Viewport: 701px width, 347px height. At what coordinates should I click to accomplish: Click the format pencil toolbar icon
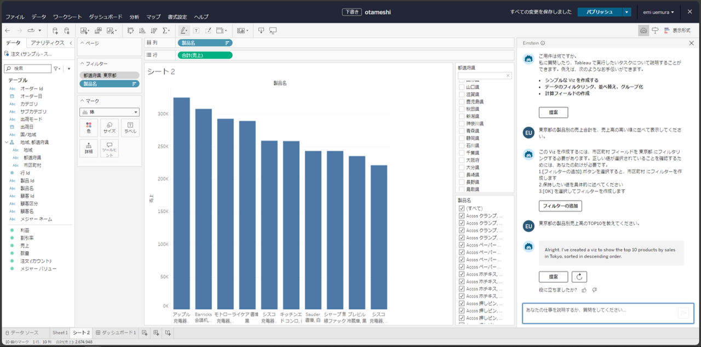(208, 31)
